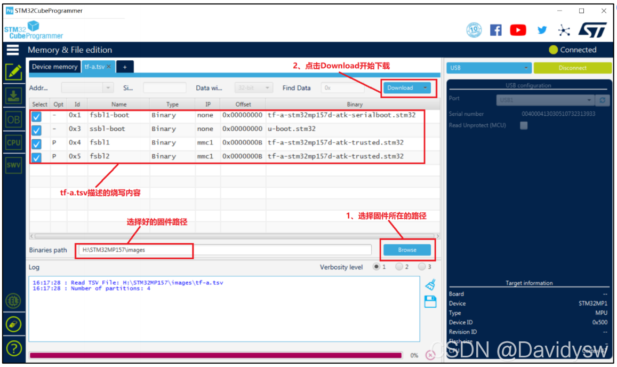Click tf-a-stm32mp157d-atk-serialboot.stm32 cell
The height and width of the screenshot is (367, 617).
(x=341, y=115)
